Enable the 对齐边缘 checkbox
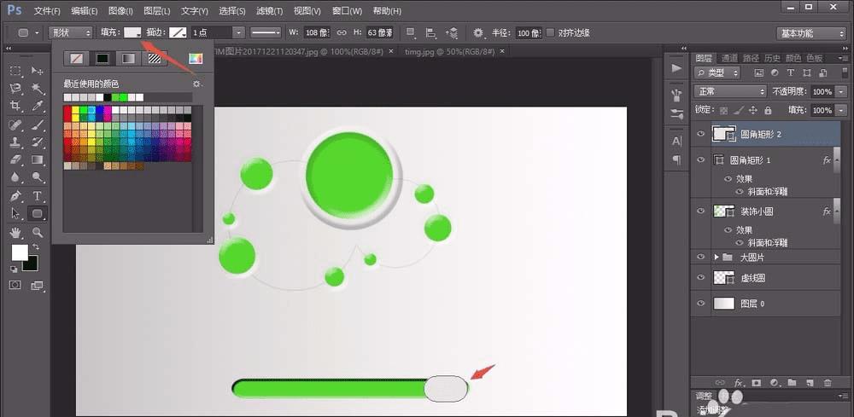Viewport: 854px width, 417px height. coord(550,32)
